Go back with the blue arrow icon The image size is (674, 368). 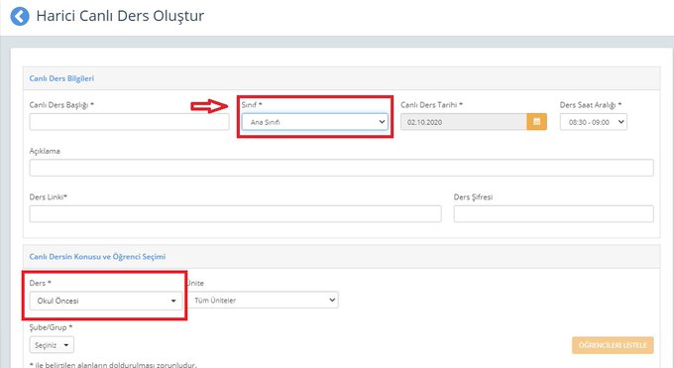point(20,16)
